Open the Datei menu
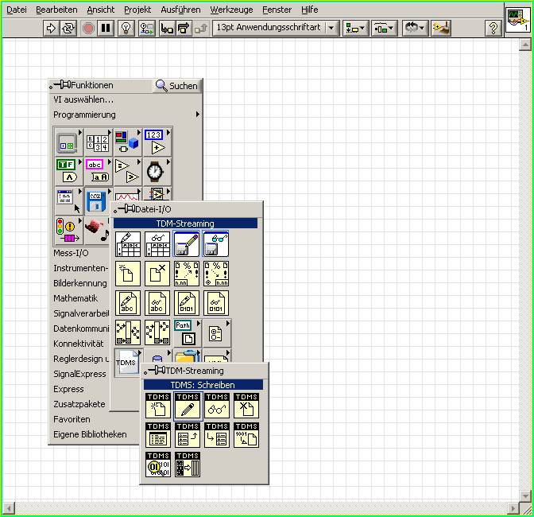The height and width of the screenshot is (517, 534). click(17, 10)
